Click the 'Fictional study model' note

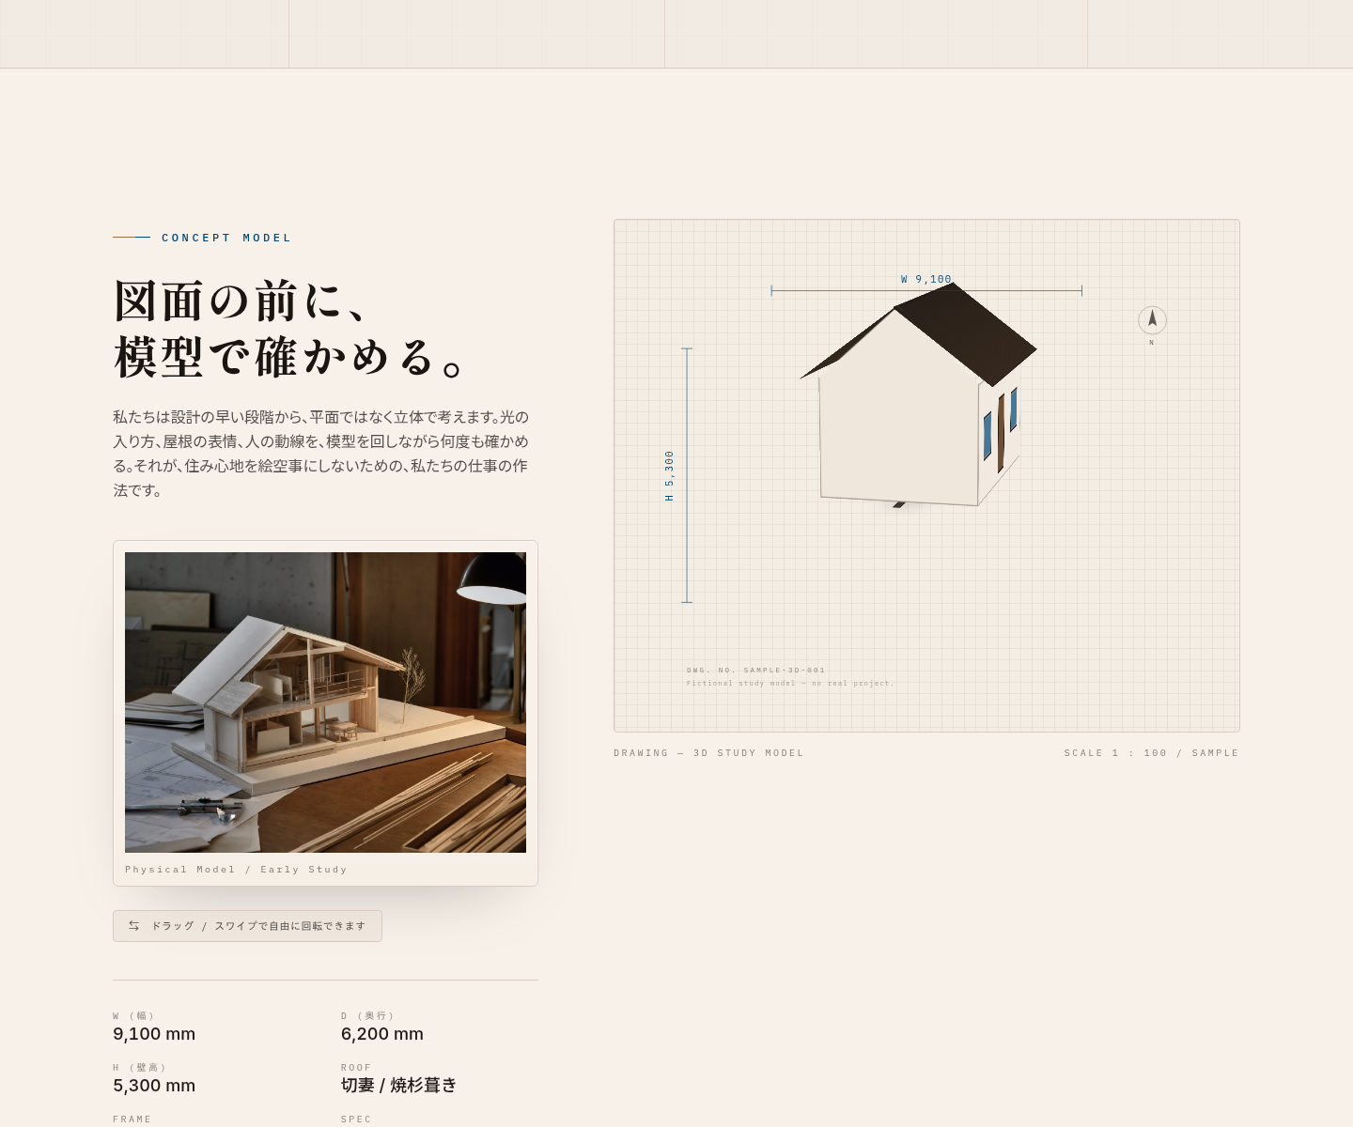tap(790, 683)
